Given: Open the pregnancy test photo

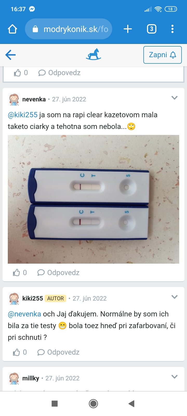Looking at the screenshot, I should pos(94,199).
